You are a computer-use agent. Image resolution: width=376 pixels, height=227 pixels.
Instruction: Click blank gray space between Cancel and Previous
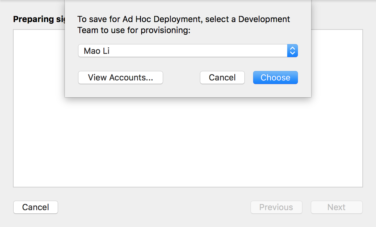[x=152, y=207]
